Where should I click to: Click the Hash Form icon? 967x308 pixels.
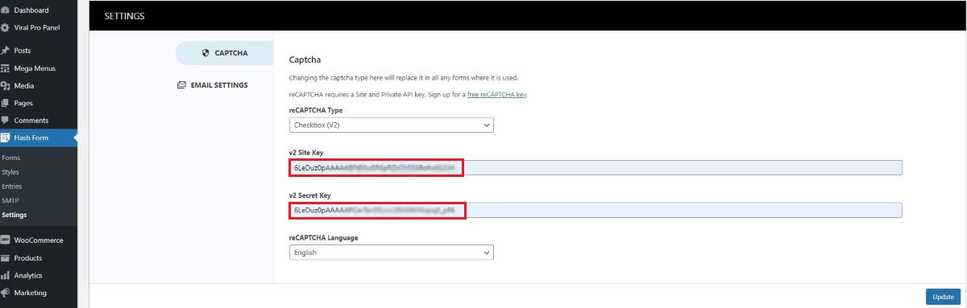(5, 138)
